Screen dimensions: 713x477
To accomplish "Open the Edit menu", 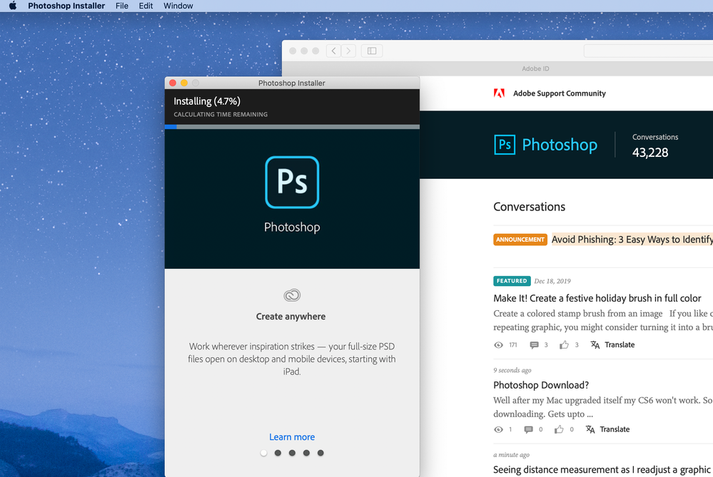I will [x=146, y=6].
